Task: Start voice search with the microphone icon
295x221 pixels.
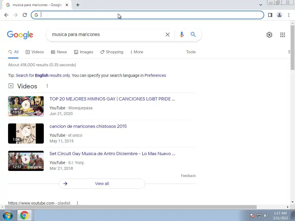Action: click(x=181, y=35)
